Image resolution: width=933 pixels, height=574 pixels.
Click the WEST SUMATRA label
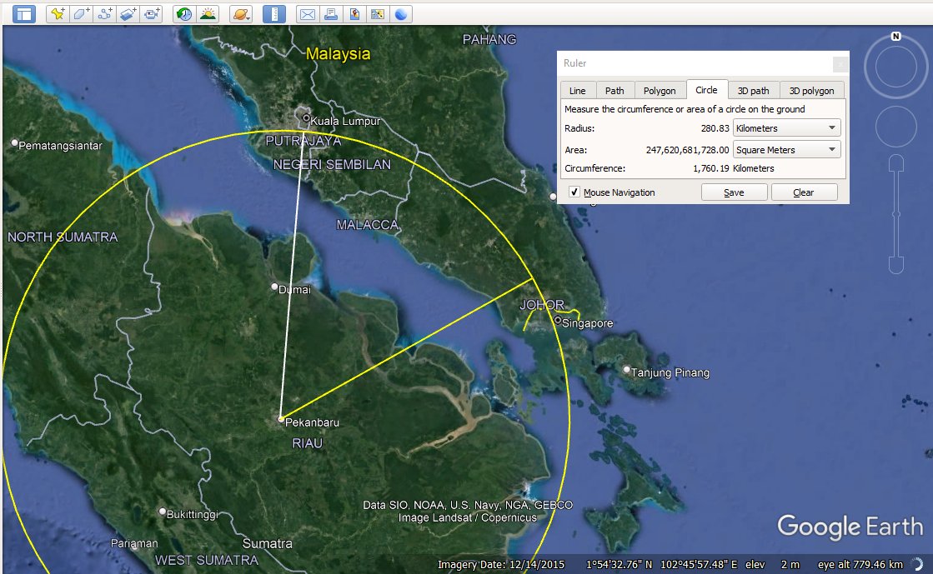(x=207, y=561)
